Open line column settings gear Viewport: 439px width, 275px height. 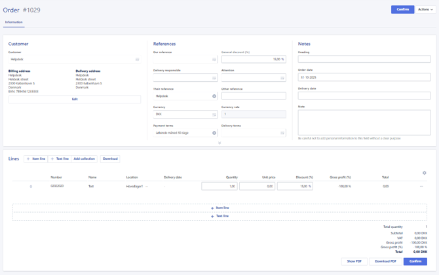(x=424, y=173)
